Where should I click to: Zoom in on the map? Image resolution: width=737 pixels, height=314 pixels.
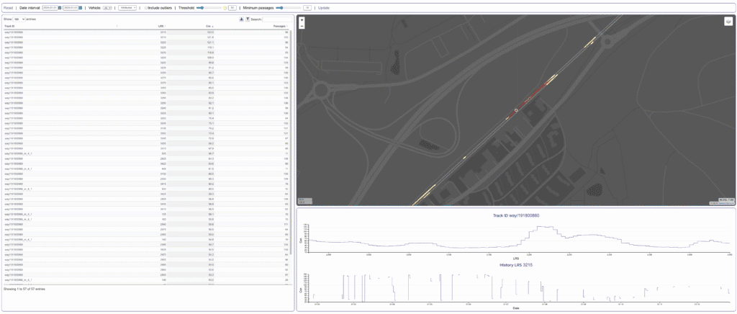[302, 19]
